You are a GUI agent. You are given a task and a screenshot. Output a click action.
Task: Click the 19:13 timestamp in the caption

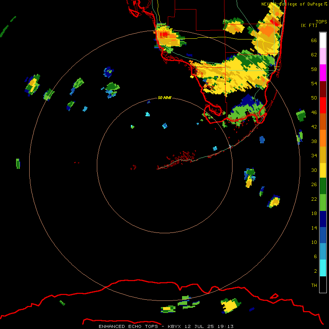tap(226, 326)
